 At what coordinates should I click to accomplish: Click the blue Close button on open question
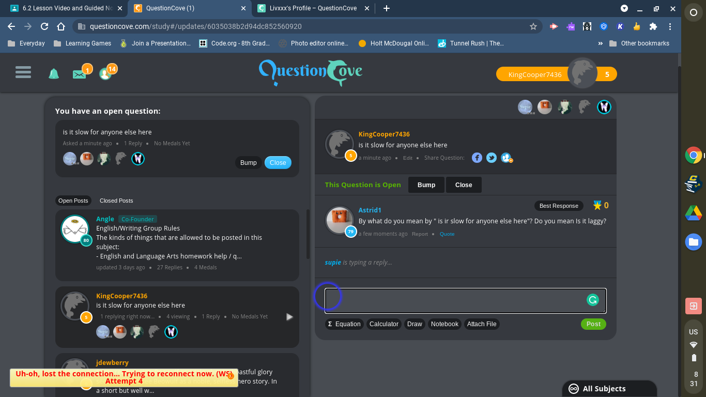tap(278, 162)
